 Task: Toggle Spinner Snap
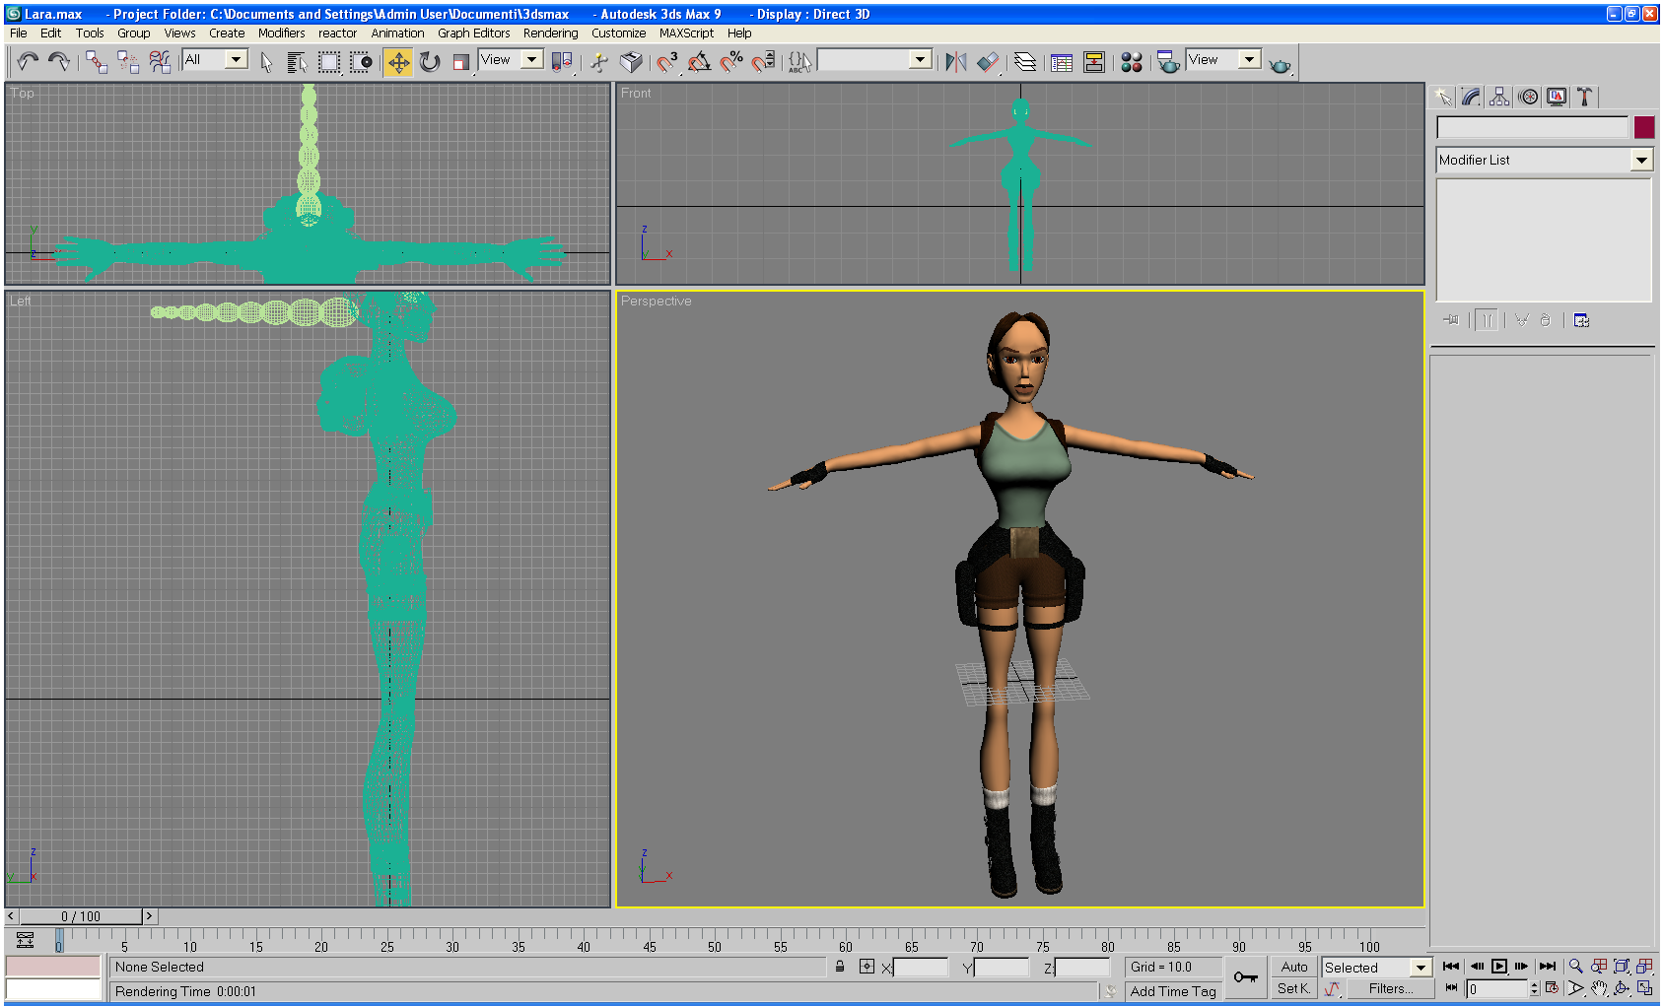click(x=762, y=62)
